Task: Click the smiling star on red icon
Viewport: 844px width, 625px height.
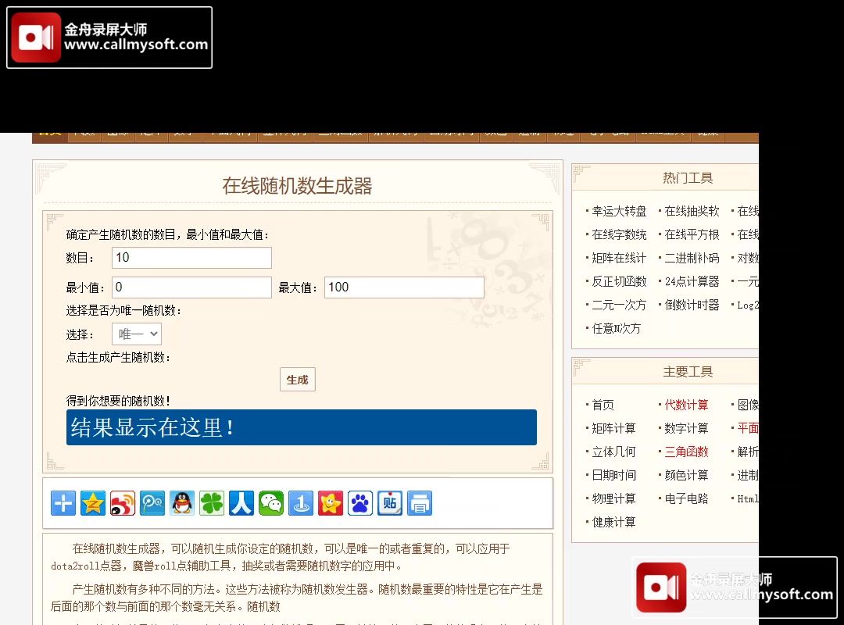Action: tap(331, 503)
